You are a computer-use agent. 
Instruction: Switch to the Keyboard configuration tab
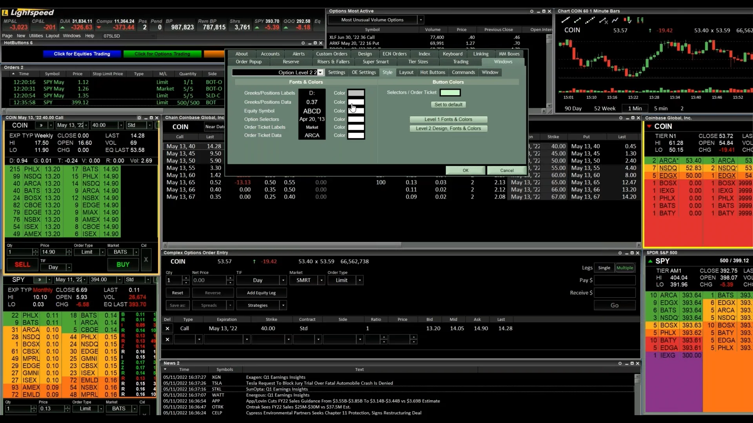(452, 54)
